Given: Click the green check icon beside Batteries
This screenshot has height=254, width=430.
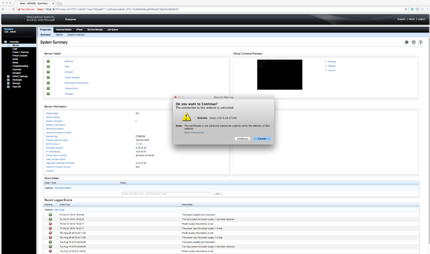Looking at the screenshot, I should click(x=48, y=61).
